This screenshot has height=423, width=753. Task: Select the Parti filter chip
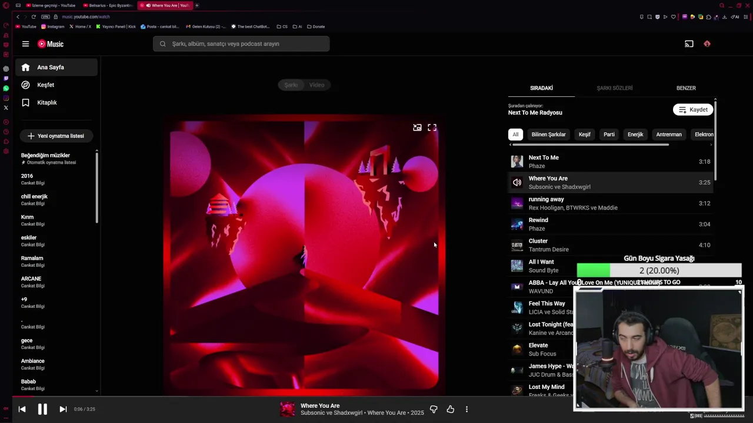click(609, 135)
